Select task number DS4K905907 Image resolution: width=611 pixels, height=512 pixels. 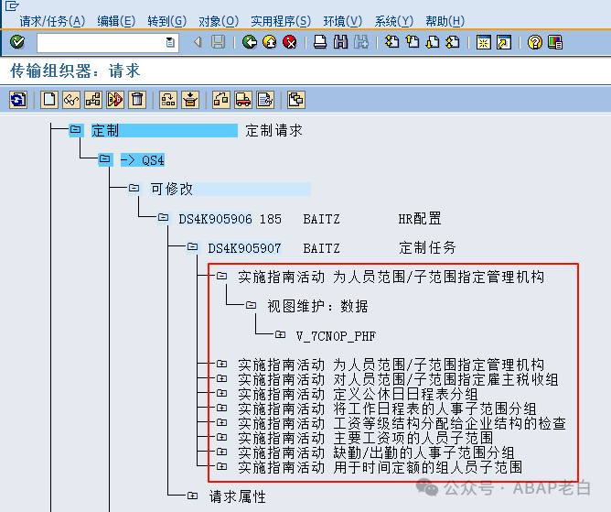point(244,248)
